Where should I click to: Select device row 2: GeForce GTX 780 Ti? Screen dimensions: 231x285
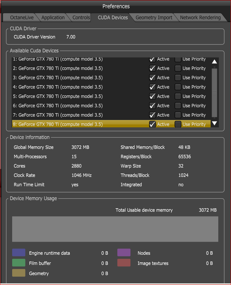coord(111,68)
